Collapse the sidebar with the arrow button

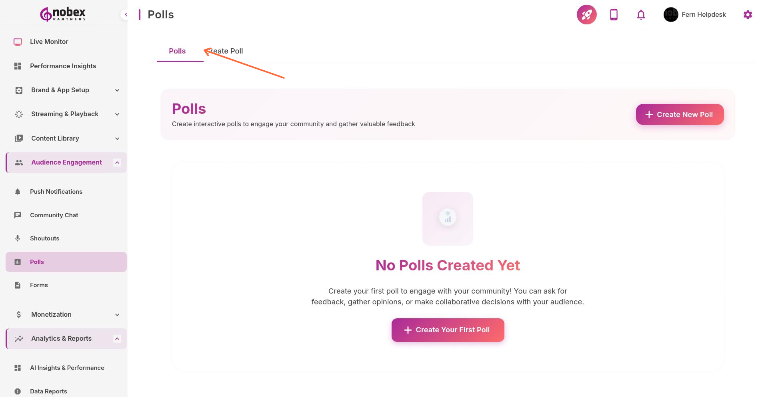pos(126,15)
